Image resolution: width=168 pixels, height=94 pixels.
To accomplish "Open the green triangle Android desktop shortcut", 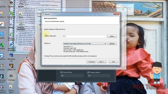I will click(2, 46).
